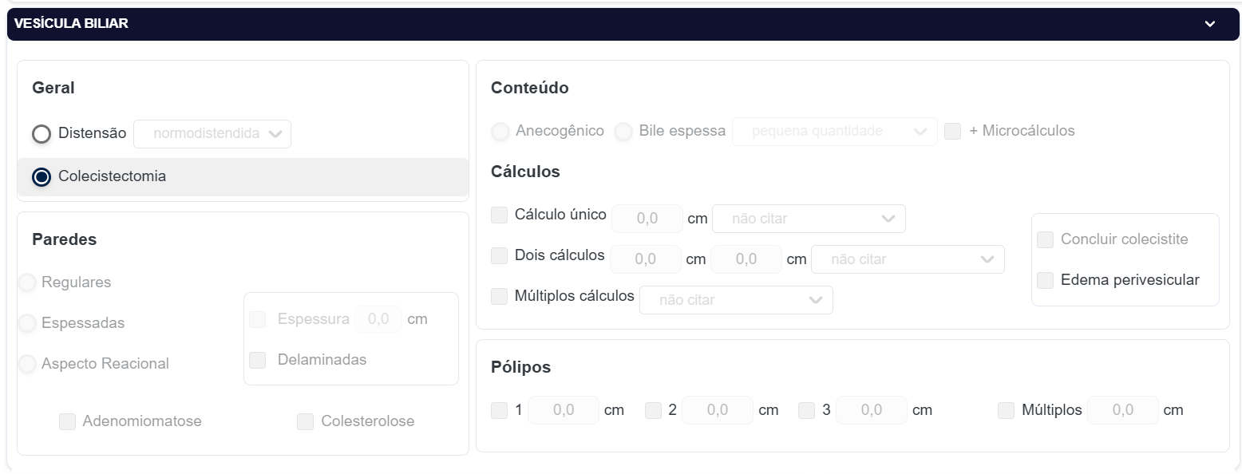Select the Distensão radio button
Viewport: 1242px width, 474px height.
(x=42, y=134)
